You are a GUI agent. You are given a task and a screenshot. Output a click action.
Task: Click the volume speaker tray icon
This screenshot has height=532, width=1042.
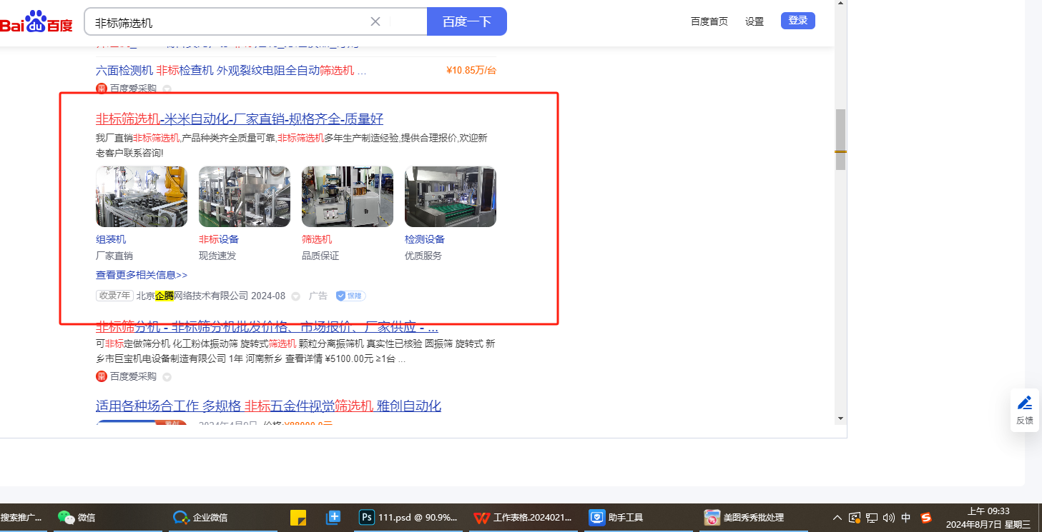click(889, 518)
